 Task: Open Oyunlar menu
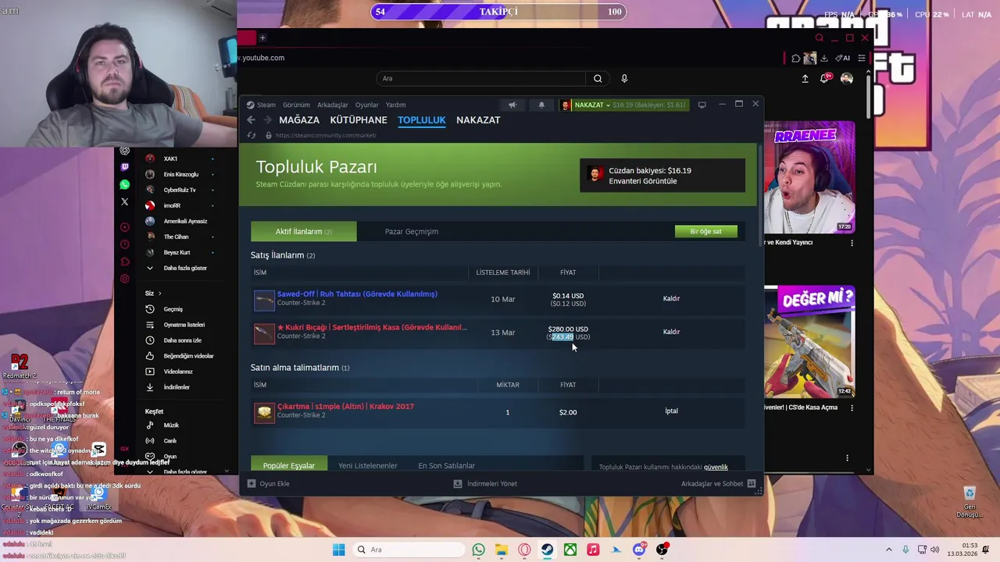click(367, 105)
